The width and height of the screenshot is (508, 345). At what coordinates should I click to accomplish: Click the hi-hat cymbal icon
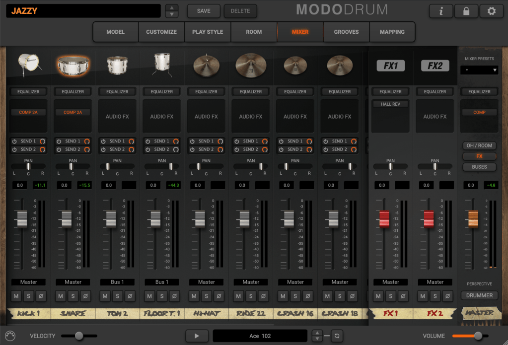[x=206, y=65]
